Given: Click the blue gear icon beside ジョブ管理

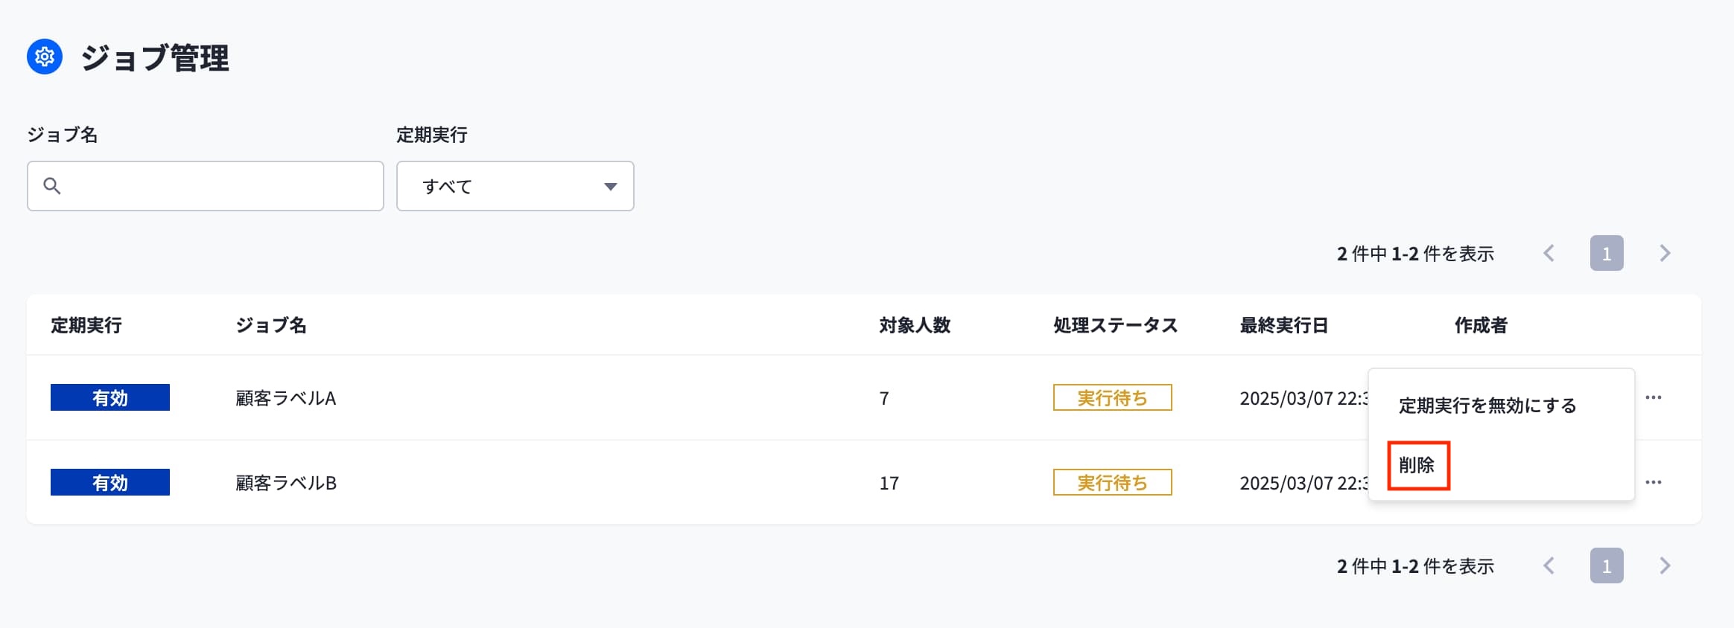Looking at the screenshot, I should [45, 57].
